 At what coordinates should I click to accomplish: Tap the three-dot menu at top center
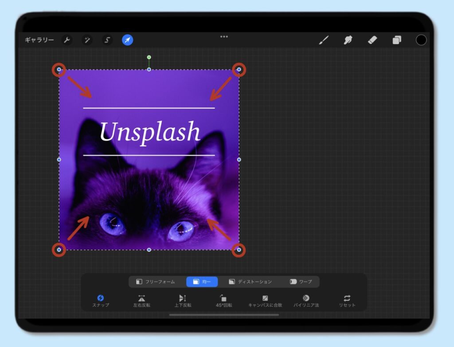click(224, 36)
